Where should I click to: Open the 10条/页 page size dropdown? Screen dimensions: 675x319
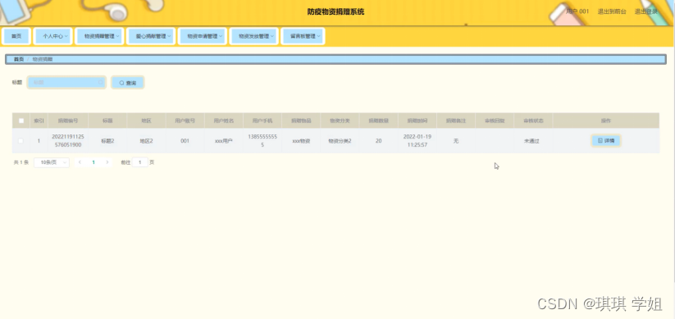[x=52, y=162]
